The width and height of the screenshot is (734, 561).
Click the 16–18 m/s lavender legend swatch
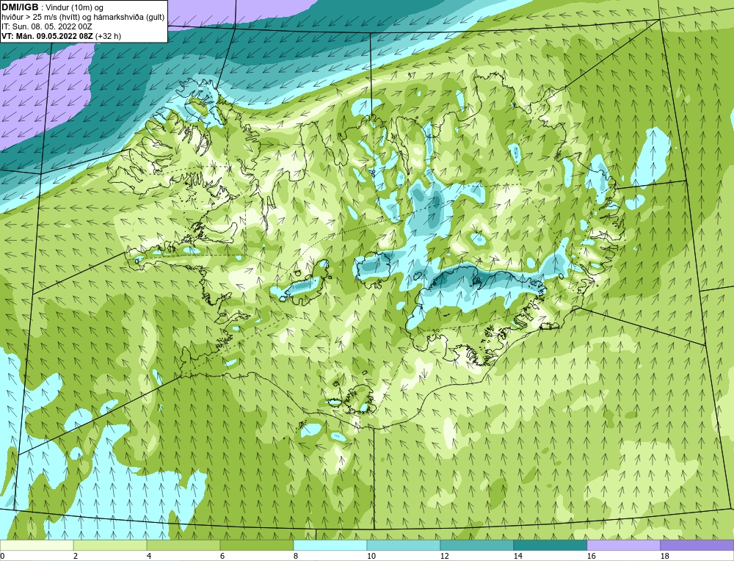pyautogui.click(x=623, y=545)
